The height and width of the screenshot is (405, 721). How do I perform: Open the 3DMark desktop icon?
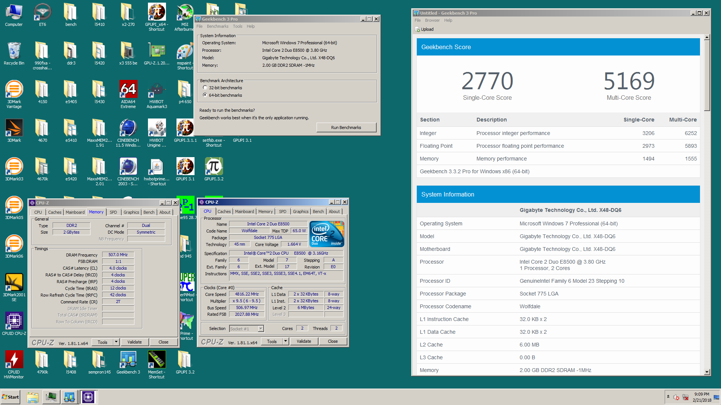click(x=14, y=131)
